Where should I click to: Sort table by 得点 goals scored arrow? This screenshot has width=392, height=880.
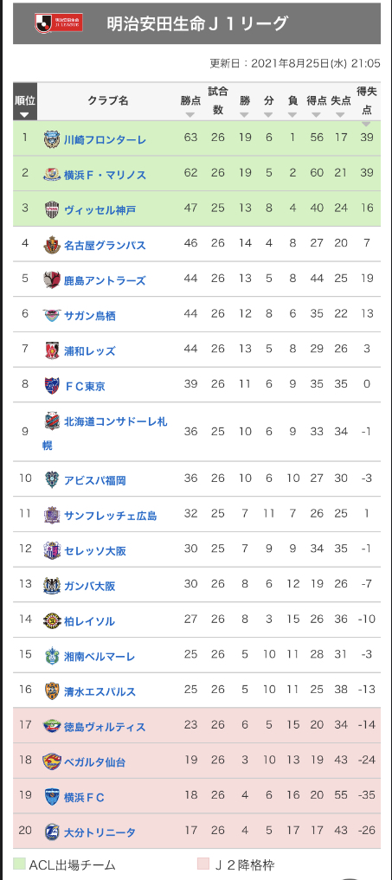[316, 114]
